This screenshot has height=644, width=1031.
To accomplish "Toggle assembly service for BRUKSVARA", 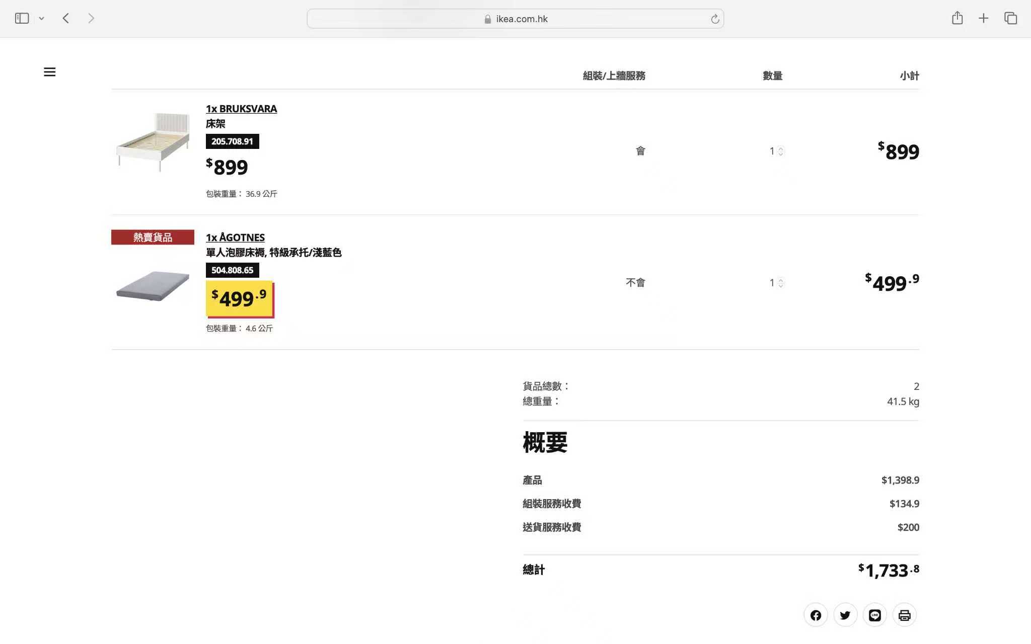I will pyautogui.click(x=640, y=151).
